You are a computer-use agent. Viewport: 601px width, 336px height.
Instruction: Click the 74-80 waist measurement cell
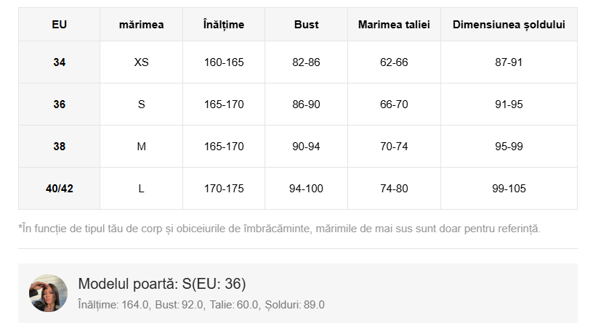[x=394, y=189]
